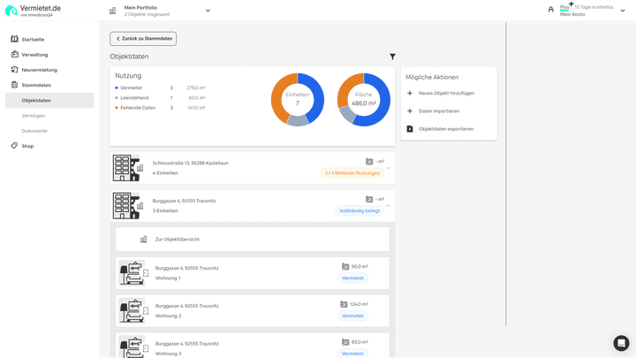This screenshot has height=358, width=636.
Task: Click Schlossstraße 13 building thumbnail
Action: 128,168
